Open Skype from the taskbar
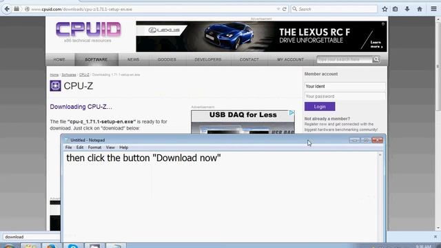Screen dimensions: 441x248 point(73,246)
